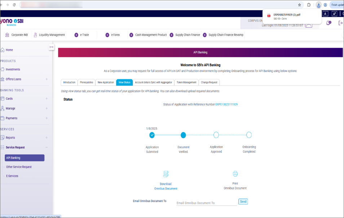Viewport: 344px width, 218px height.
Task: Click the YONO SBI Business logo
Action: pos(12,22)
